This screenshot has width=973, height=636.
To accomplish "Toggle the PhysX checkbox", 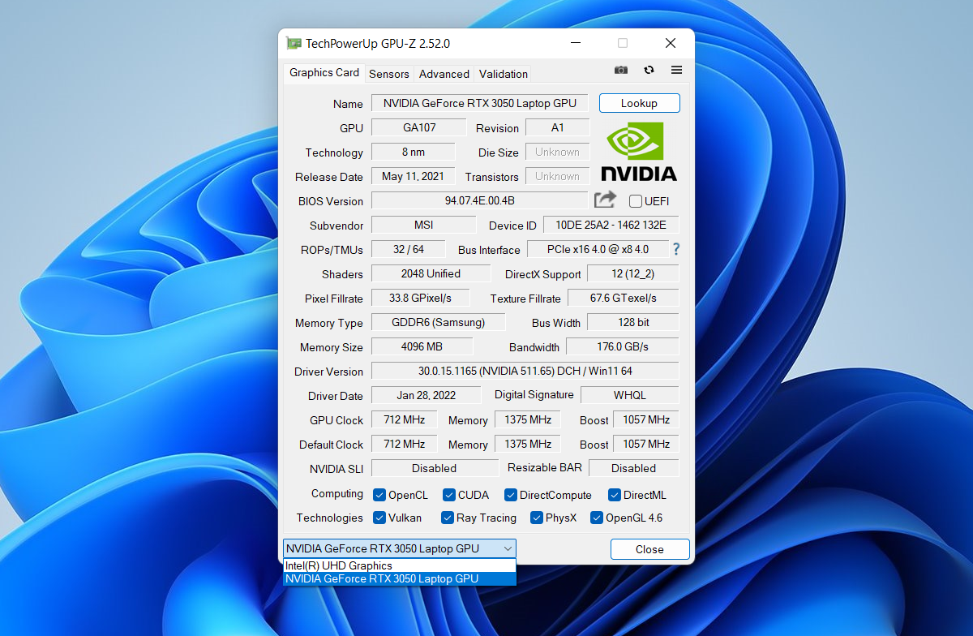I will 537,518.
